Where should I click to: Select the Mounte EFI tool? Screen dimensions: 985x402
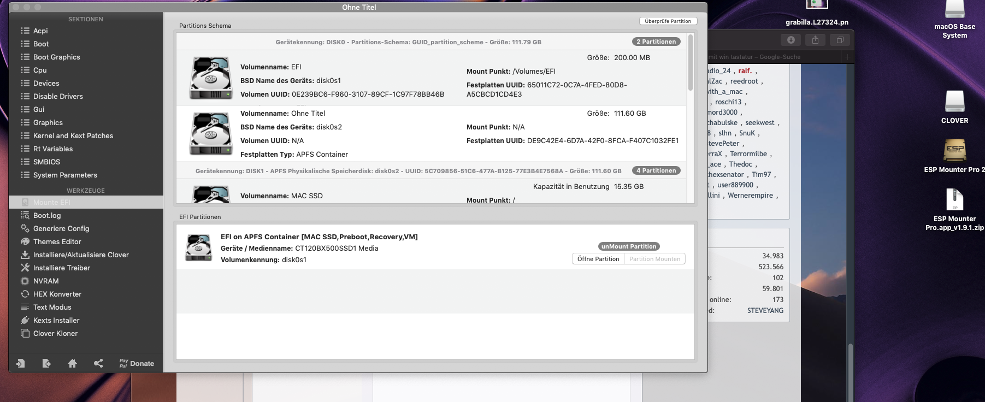pyautogui.click(x=86, y=203)
